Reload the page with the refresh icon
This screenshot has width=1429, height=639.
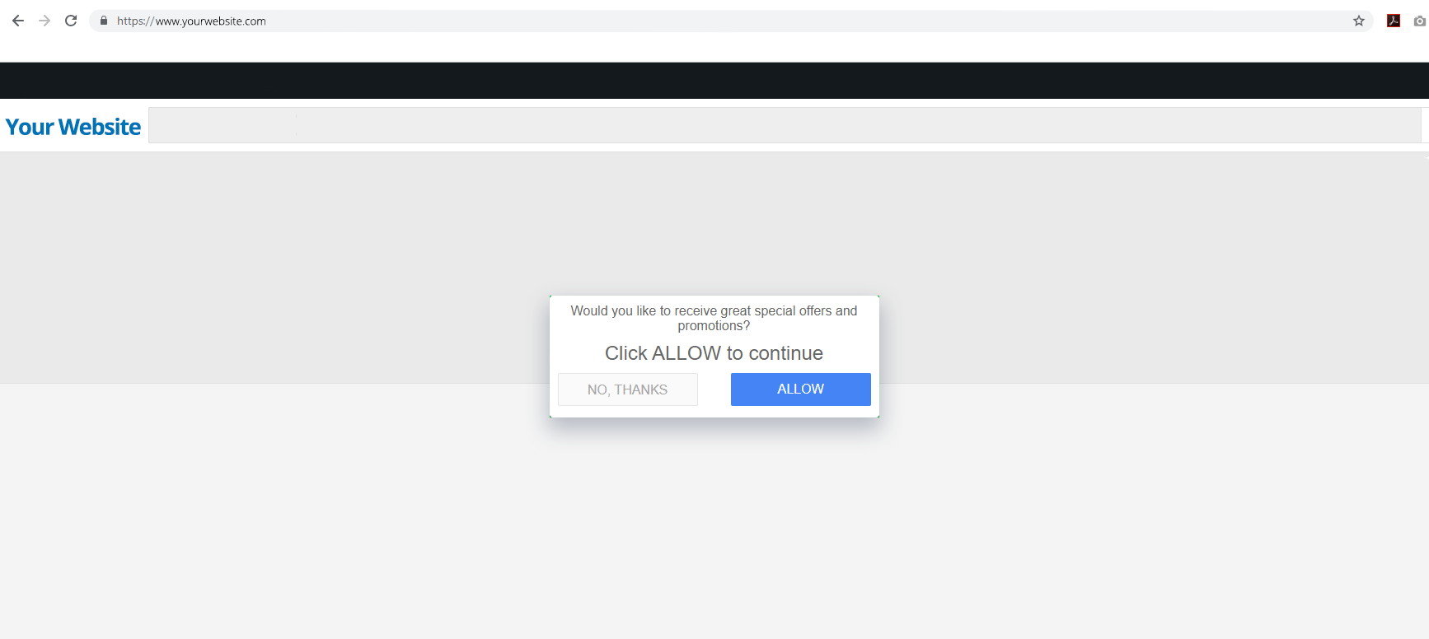71,21
